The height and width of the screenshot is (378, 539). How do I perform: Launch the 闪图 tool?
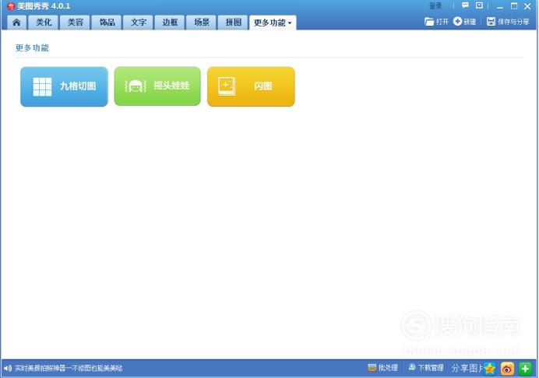[x=251, y=86]
